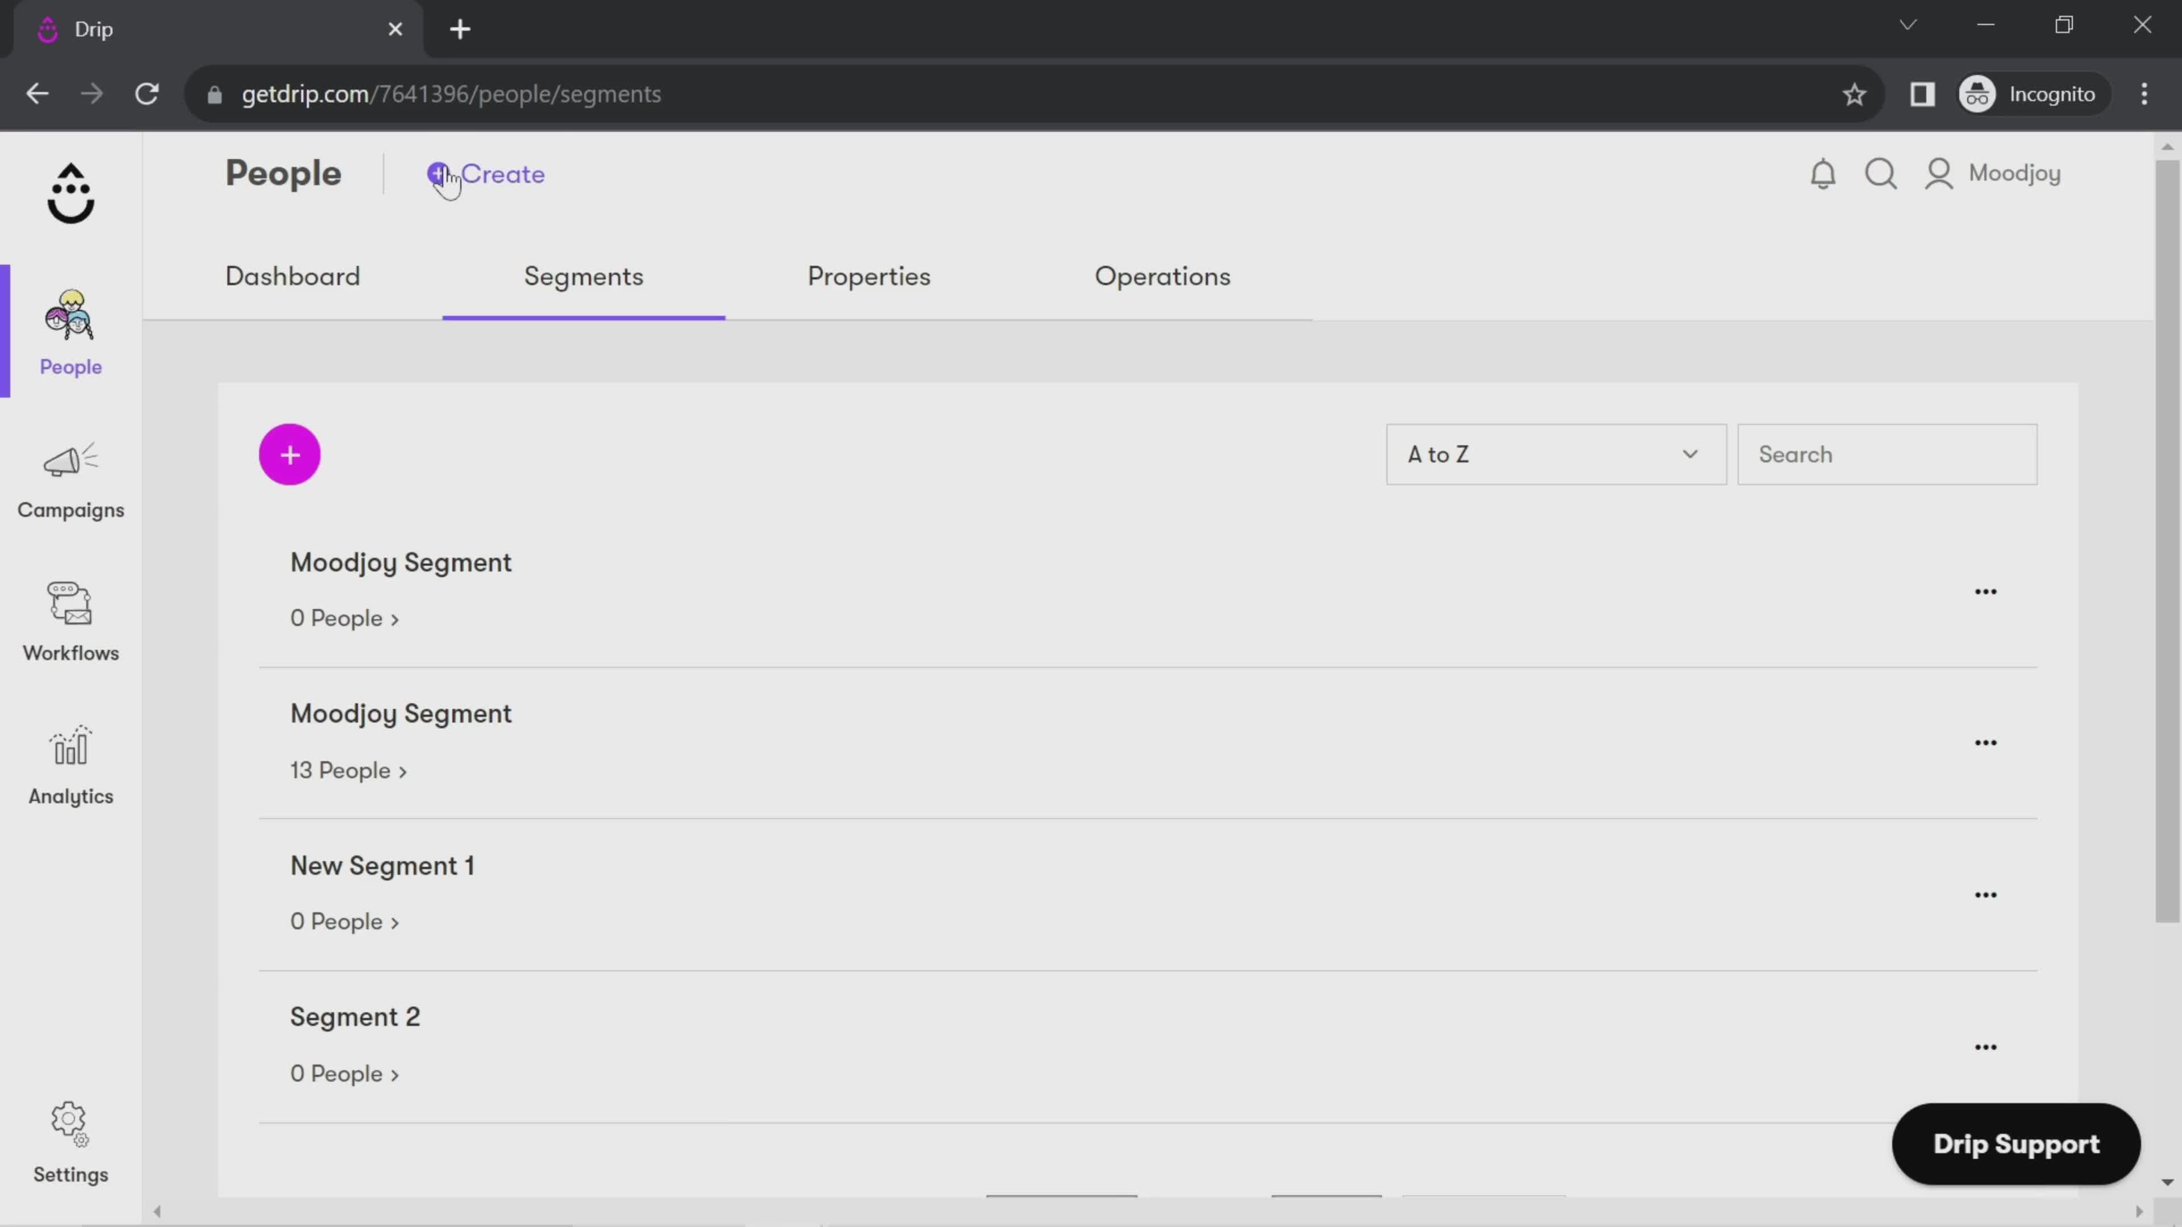The width and height of the screenshot is (2182, 1227).
Task: Navigate to Workflows panel
Action: (70, 617)
